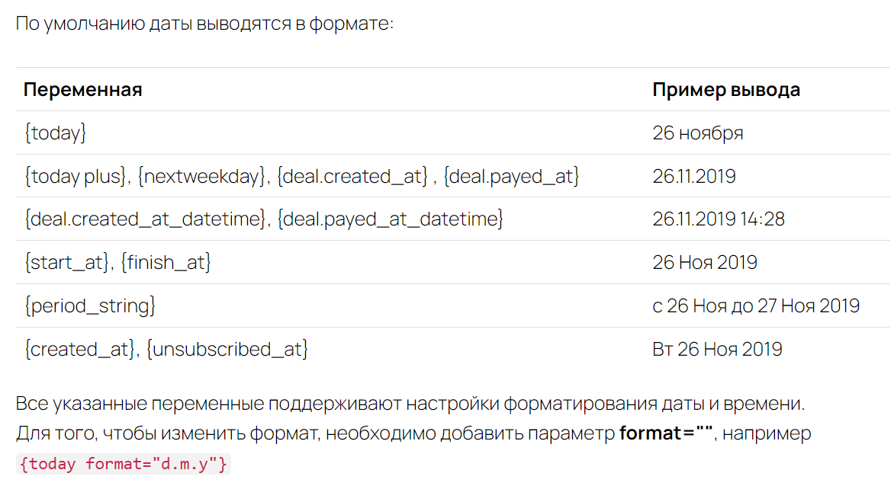Click the {period_string} variable cell
The image size is (894, 489).
[89, 305]
